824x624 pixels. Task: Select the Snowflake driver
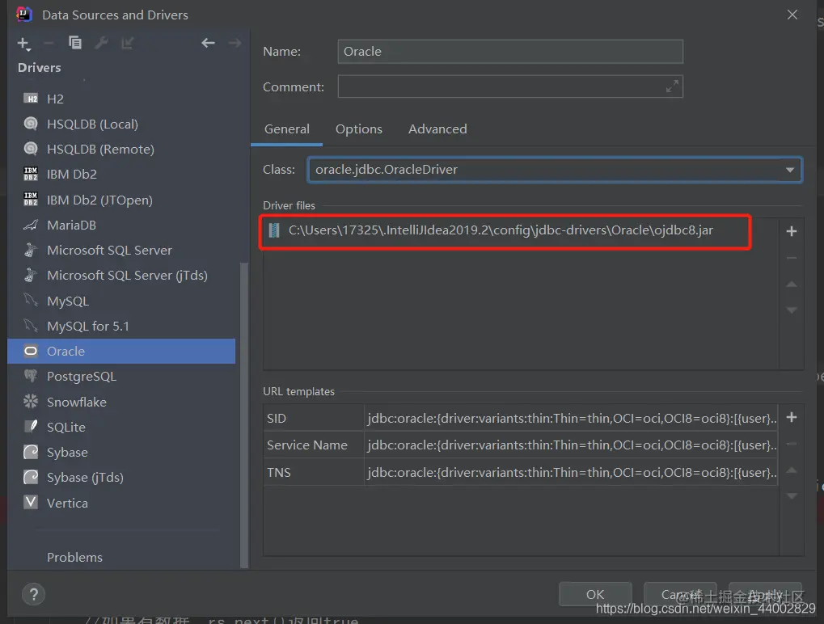click(x=121, y=402)
